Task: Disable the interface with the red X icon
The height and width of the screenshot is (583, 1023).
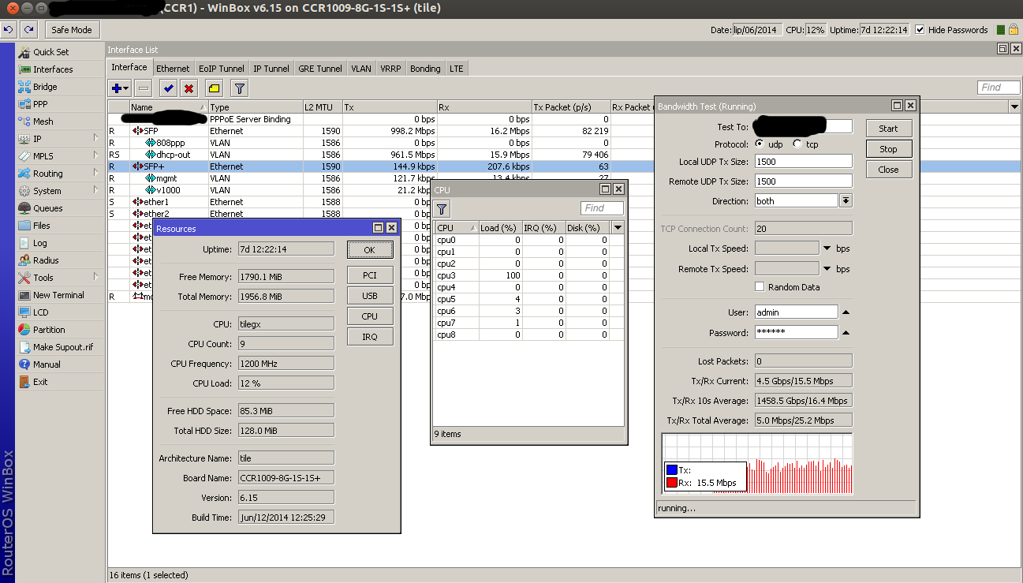Action: (189, 88)
